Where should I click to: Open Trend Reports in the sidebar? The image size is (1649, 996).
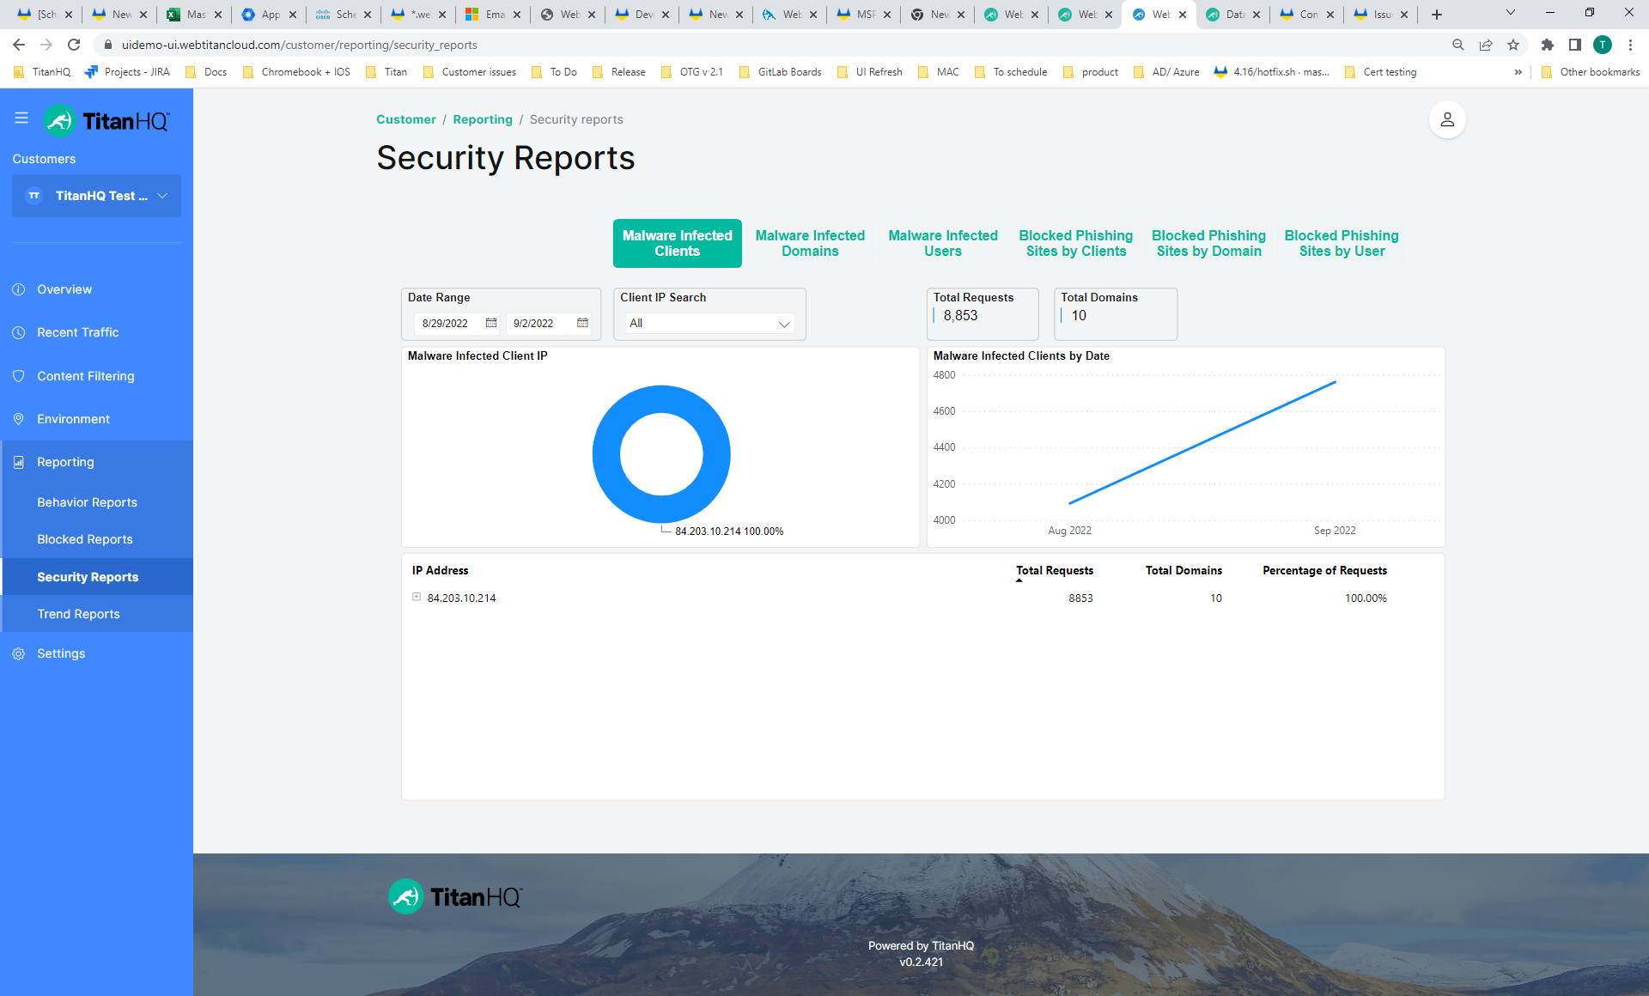tap(78, 614)
